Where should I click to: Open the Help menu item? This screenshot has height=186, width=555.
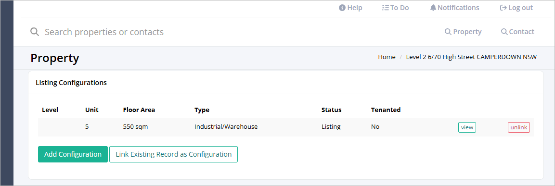point(350,8)
